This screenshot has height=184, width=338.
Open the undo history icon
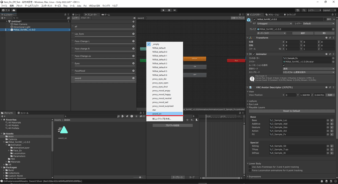pos(298,10)
